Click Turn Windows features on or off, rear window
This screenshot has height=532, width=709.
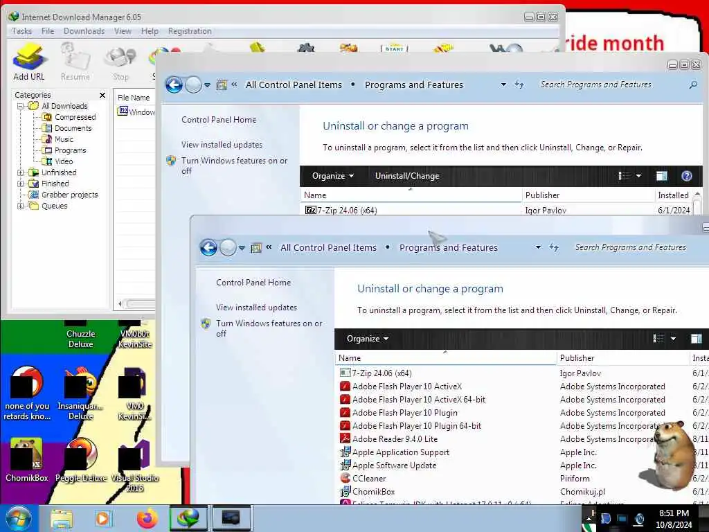tap(234, 166)
